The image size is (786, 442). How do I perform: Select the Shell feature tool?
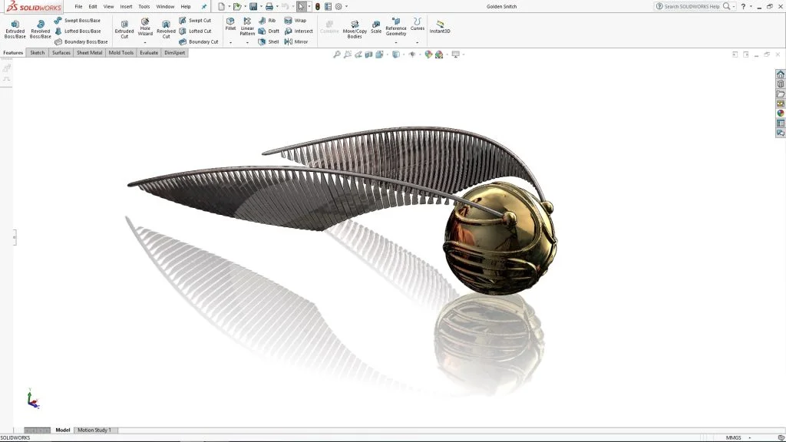[x=270, y=41]
